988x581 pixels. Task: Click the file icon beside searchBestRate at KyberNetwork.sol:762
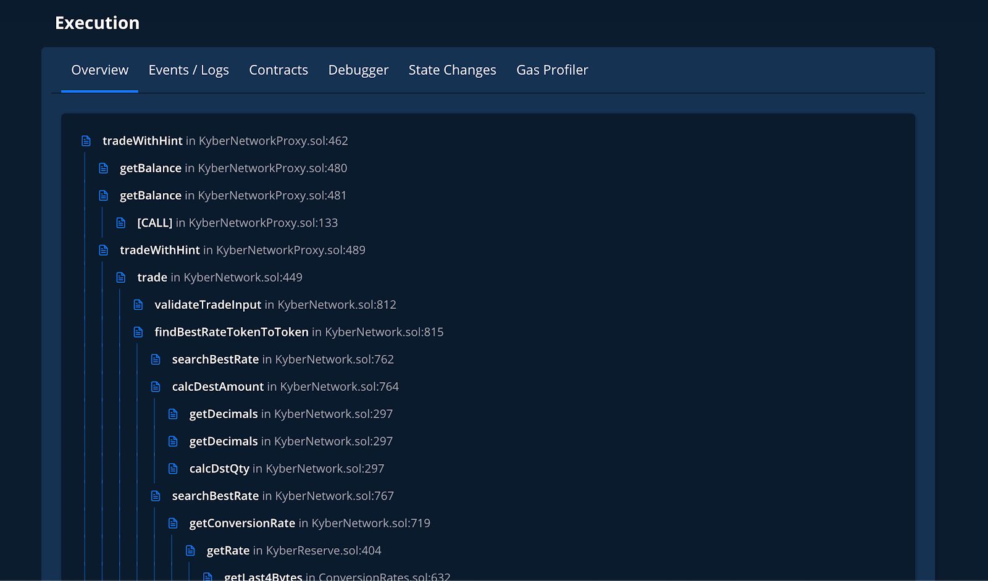pos(156,359)
